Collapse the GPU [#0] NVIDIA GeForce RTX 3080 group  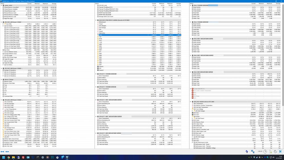[x=191, y=102]
